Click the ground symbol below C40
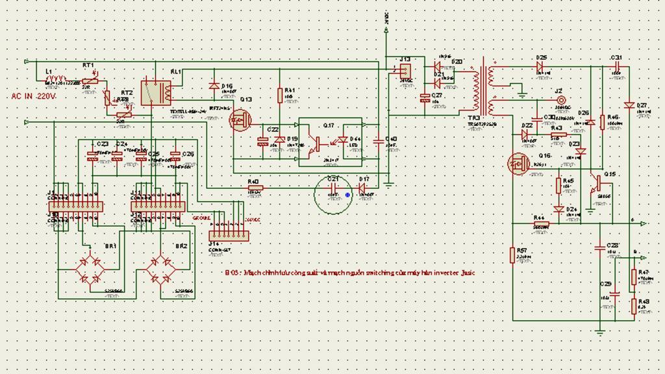This screenshot has width=665, height=374. coord(388,184)
